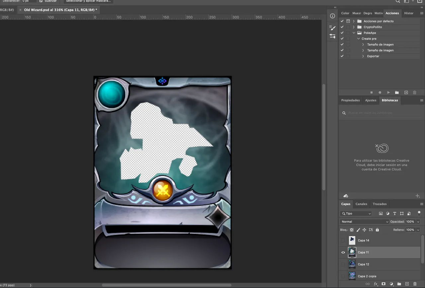425x288 pixels.
Task: Open the Normal blend mode dropdown
Action: click(x=365, y=222)
